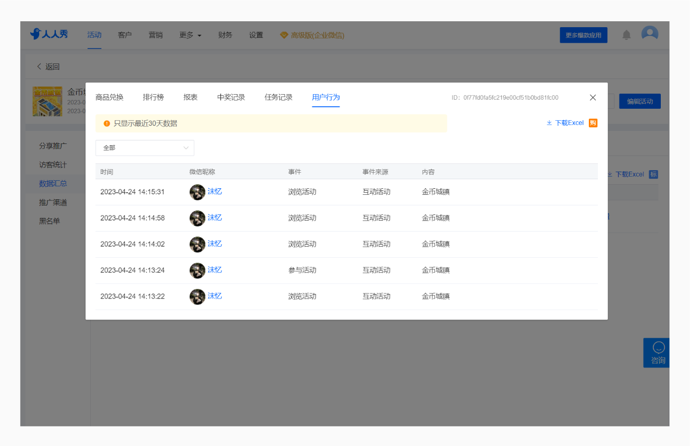The image size is (692, 446).
Task: Close the 用户行为 dialog
Action: pyautogui.click(x=593, y=98)
